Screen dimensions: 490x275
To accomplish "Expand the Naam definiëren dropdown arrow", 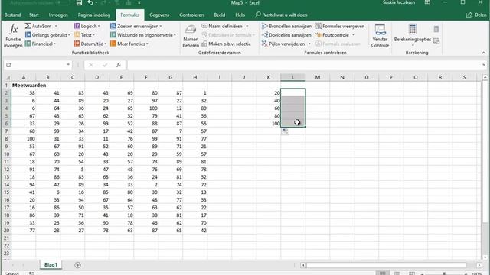I will tap(247, 26).
